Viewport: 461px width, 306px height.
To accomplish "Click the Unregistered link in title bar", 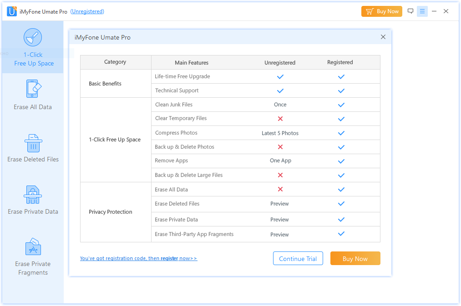I will tap(87, 11).
